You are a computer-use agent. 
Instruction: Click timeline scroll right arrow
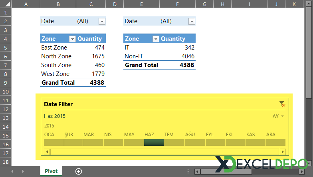tap(283, 152)
